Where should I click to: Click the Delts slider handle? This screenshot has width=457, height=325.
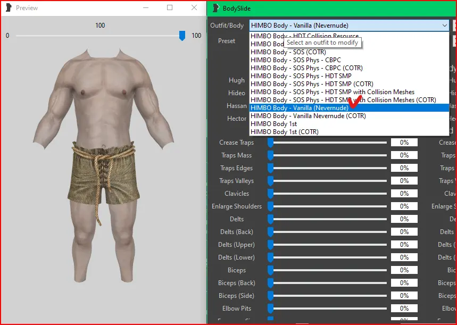(270, 219)
